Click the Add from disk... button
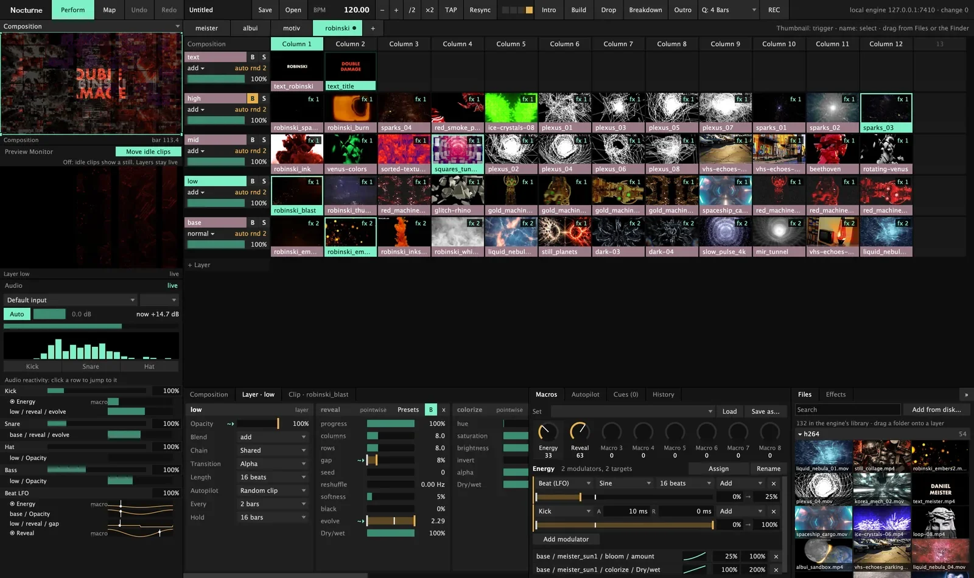974x578 pixels. [x=936, y=409]
